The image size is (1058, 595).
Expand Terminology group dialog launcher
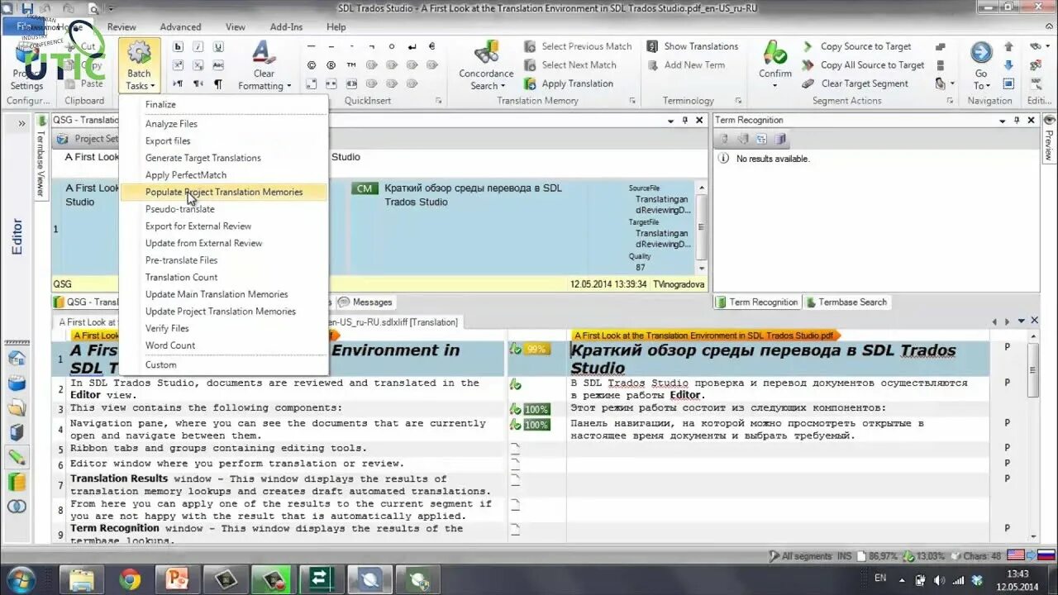tap(738, 101)
